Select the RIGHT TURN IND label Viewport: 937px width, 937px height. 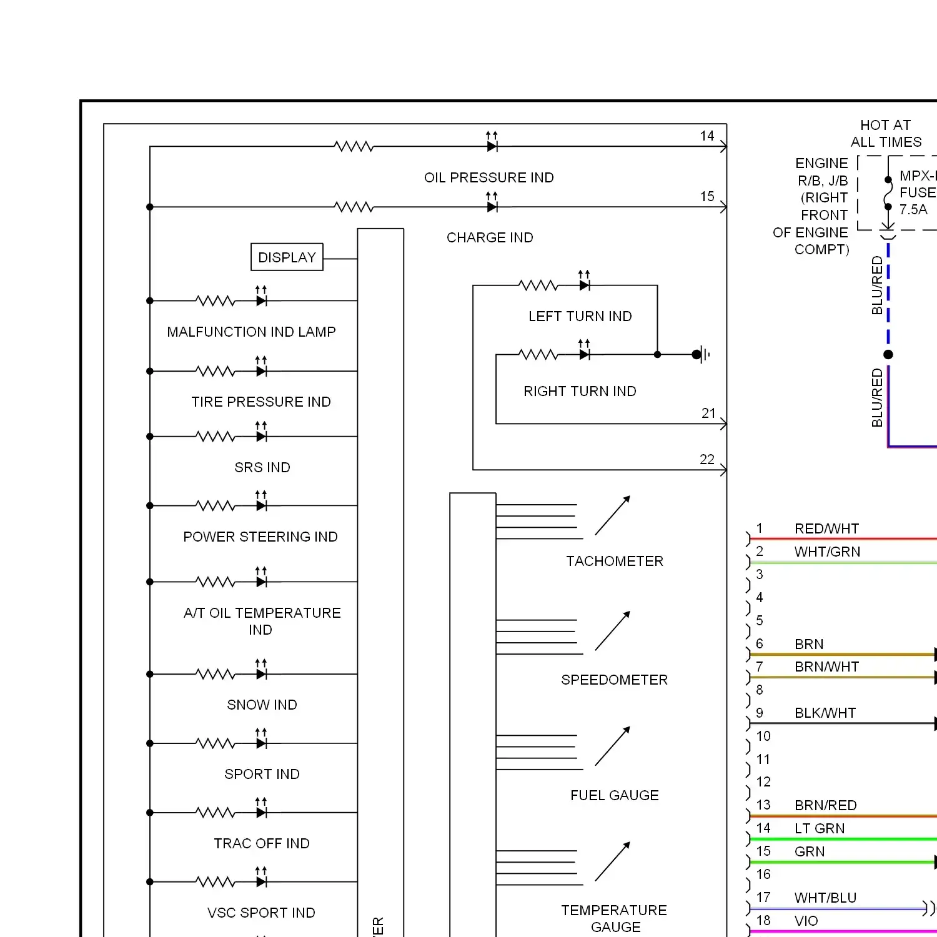tap(580, 391)
